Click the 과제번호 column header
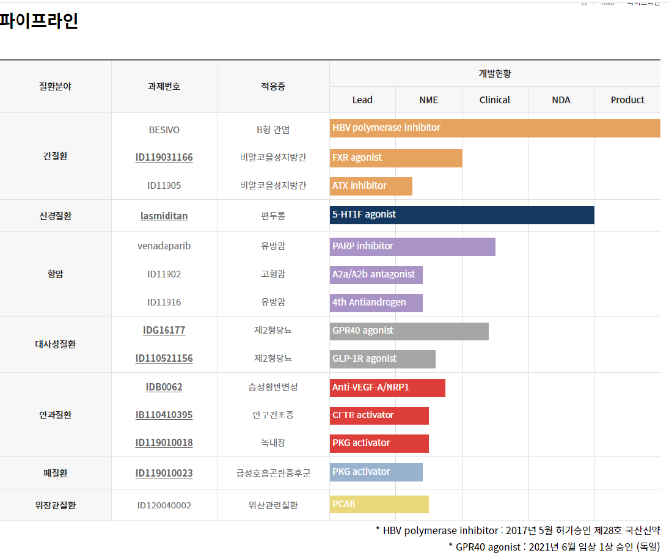This screenshot has height=553, width=669. pos(164,87)
